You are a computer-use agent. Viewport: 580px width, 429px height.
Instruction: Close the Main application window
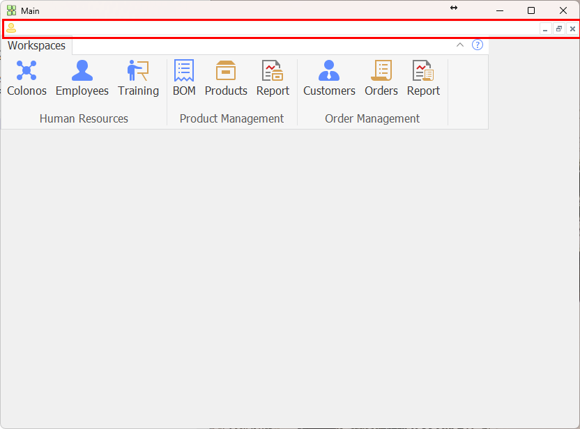click(563, 10)
